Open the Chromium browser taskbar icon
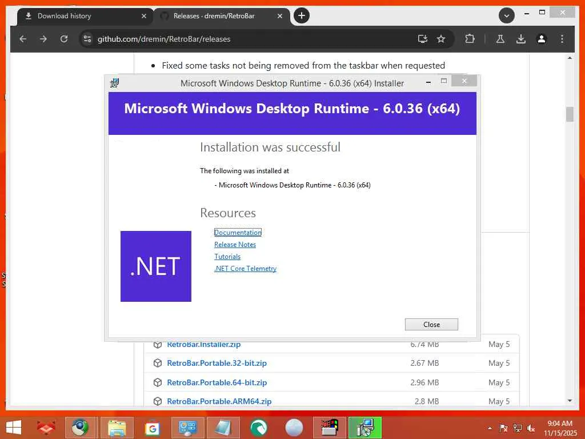The image size is (585, 439). tap(80, 428)
